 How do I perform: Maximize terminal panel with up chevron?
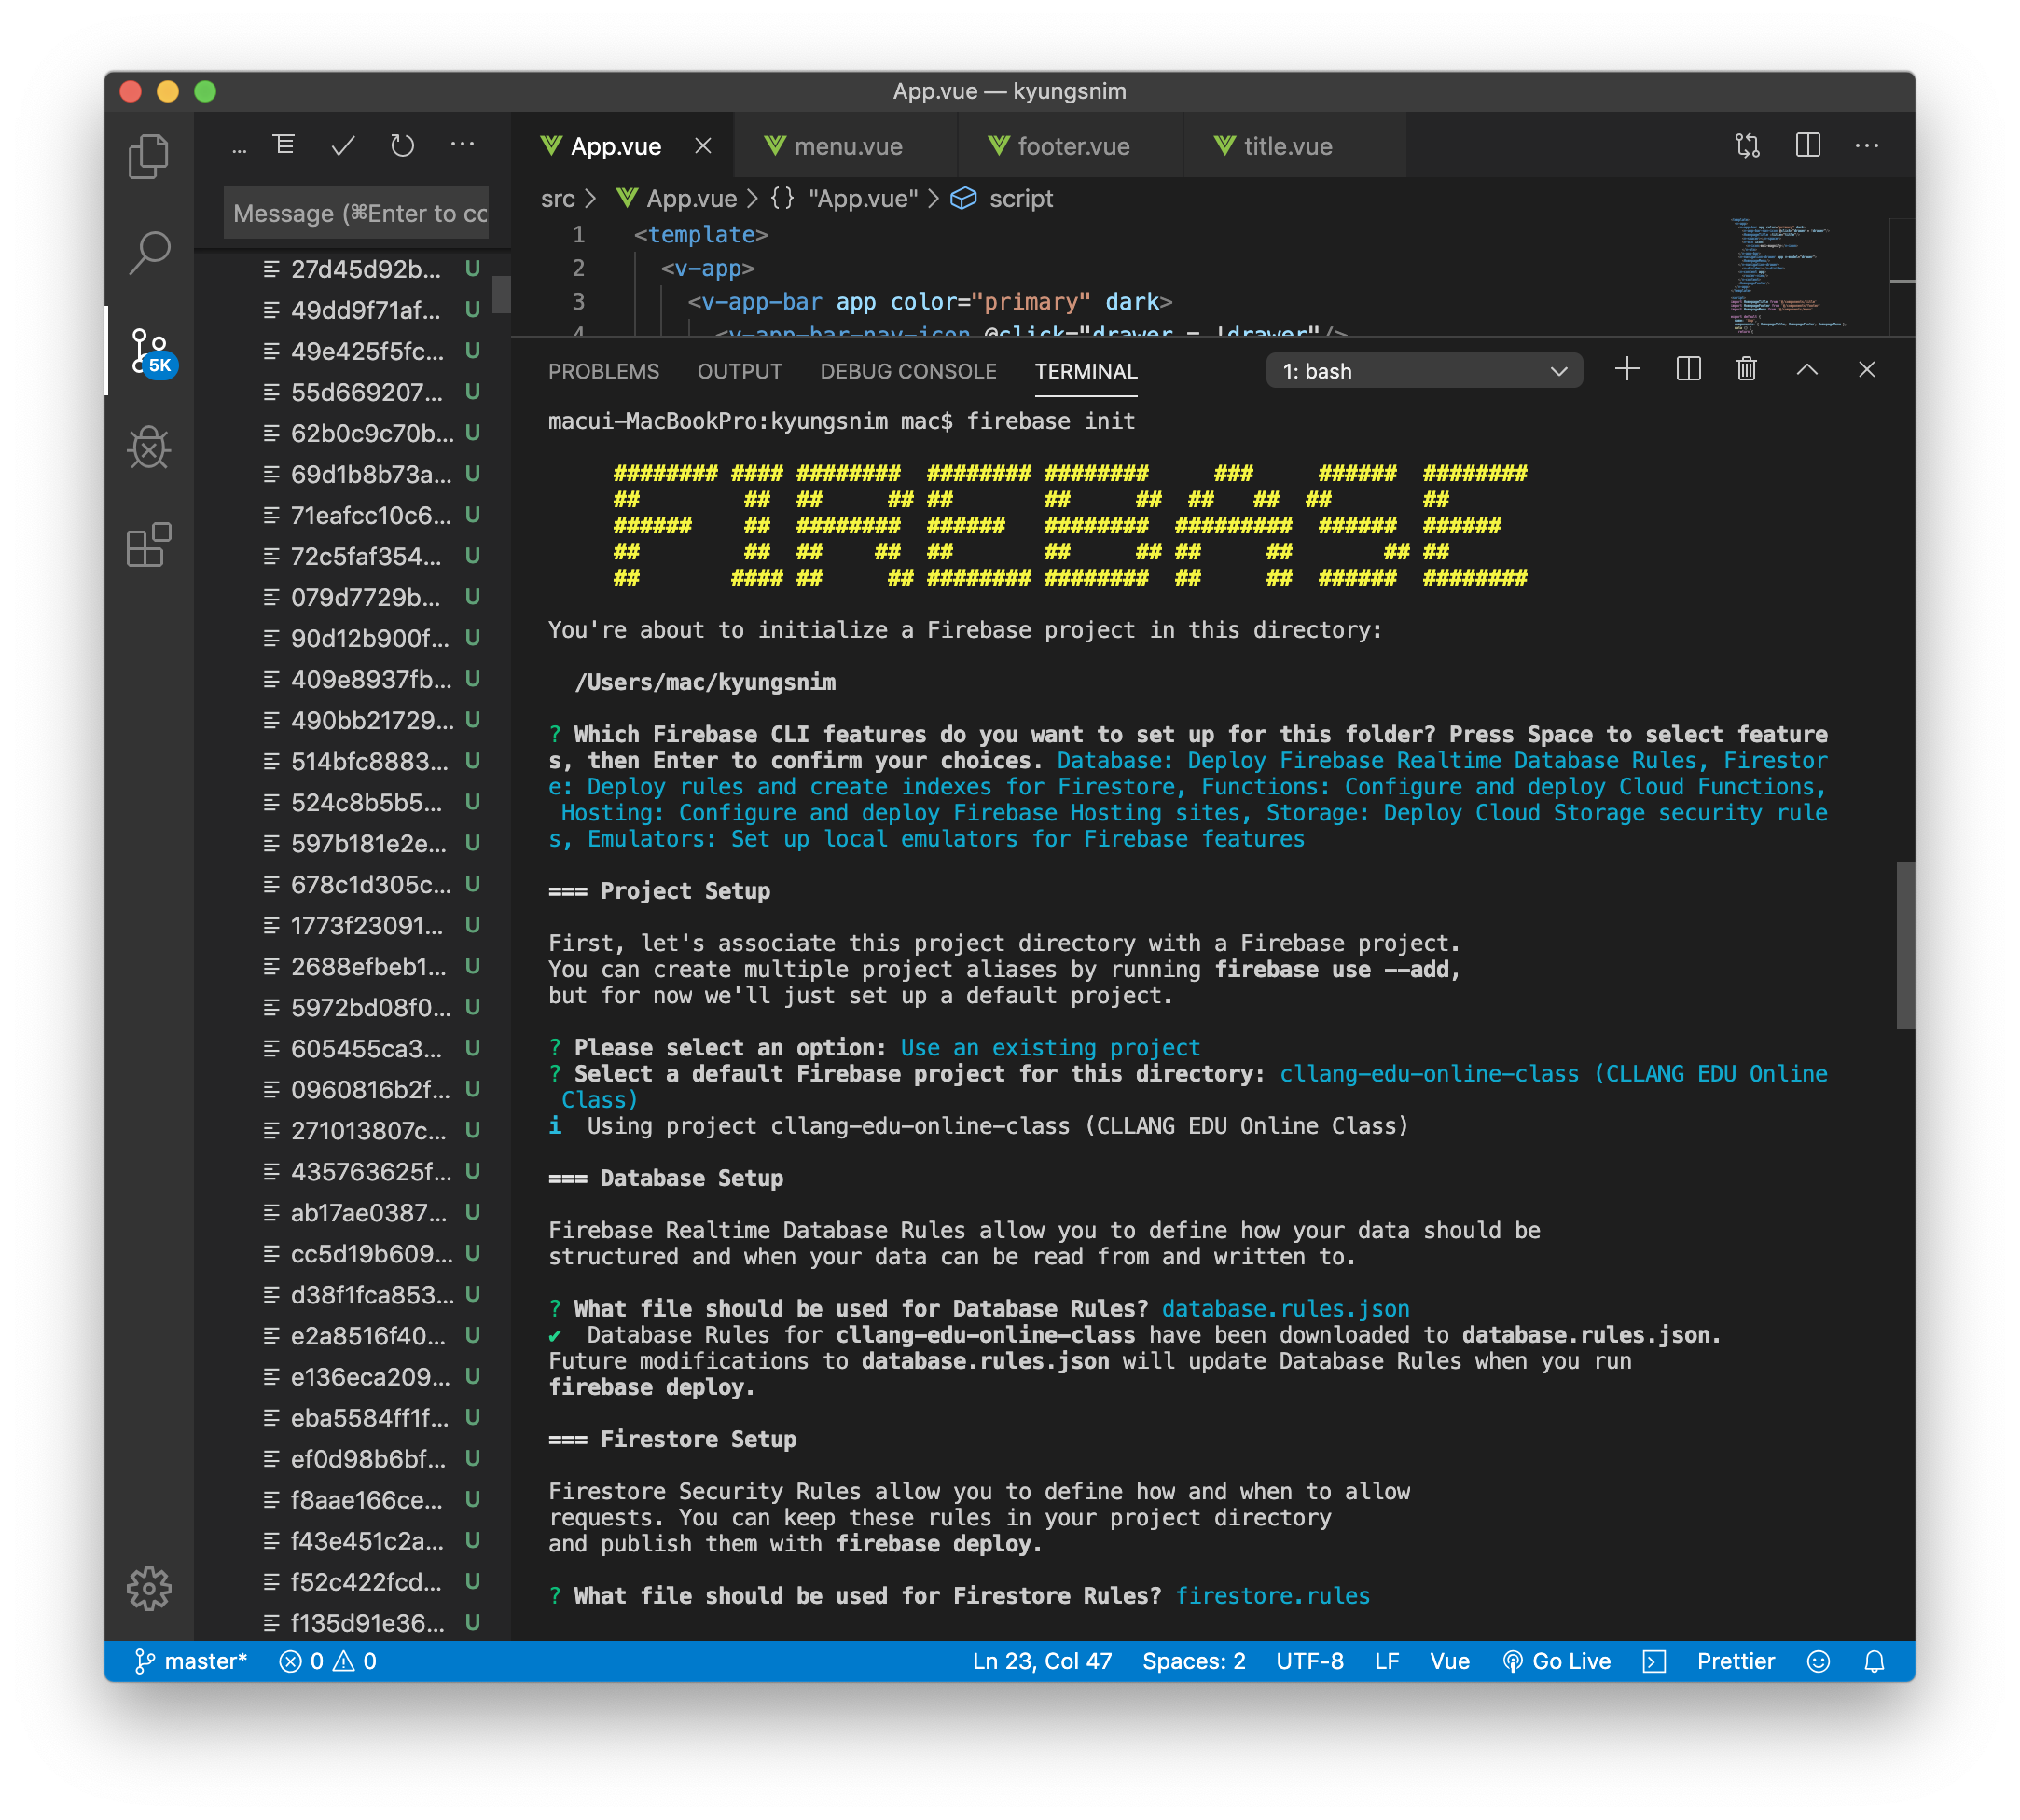coord(1806,370)
